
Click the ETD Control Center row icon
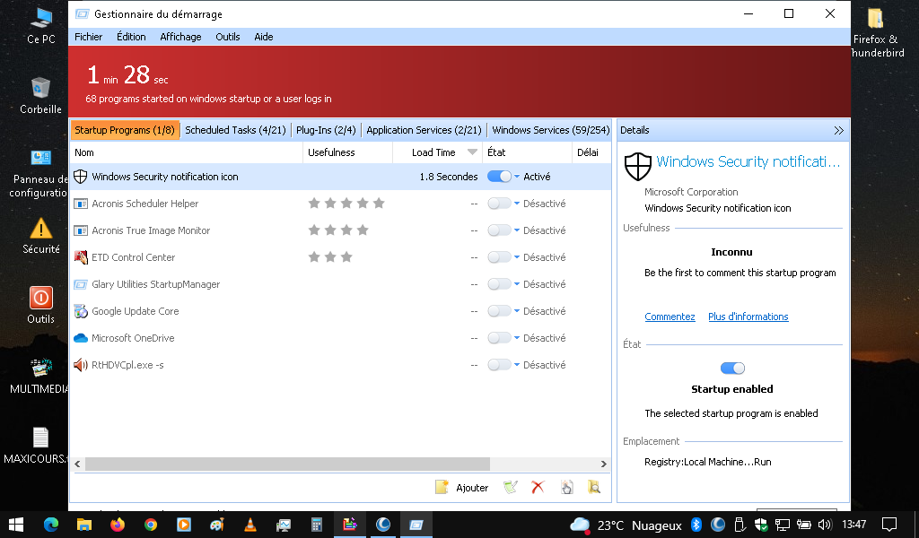point(80,257)
